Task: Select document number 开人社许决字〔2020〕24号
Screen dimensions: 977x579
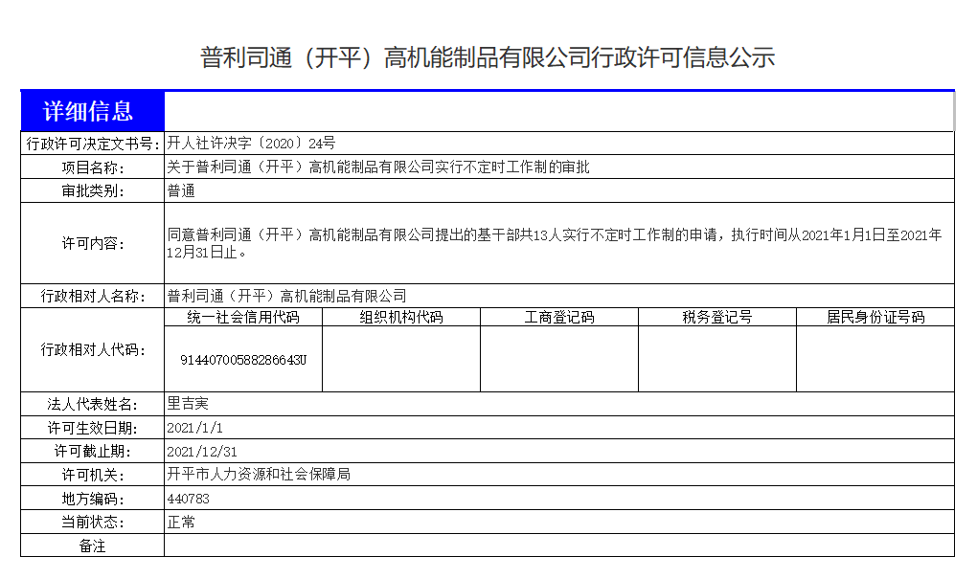Action: pos(251,144)
